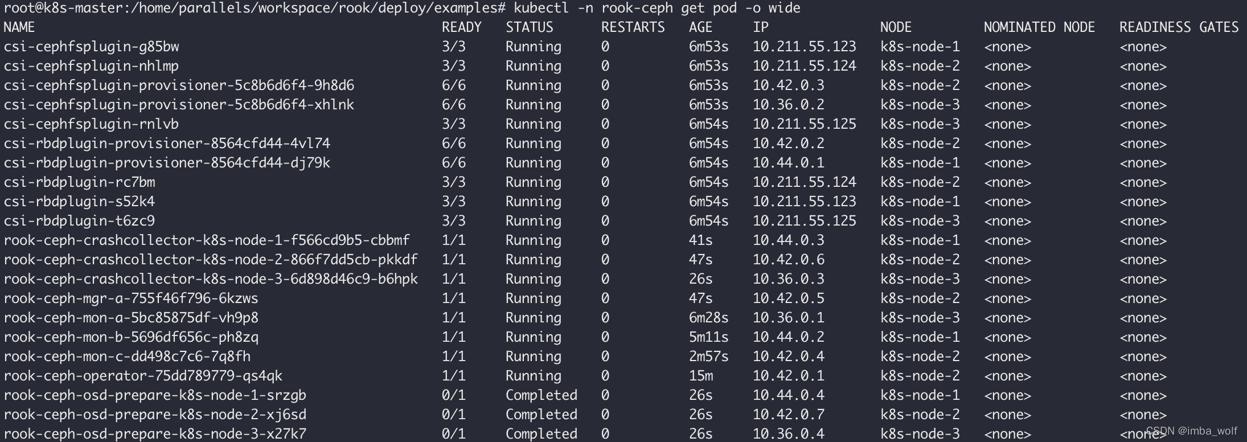Click node k8s-node-2 of rook-ceph-operator row
Viewport: 1247px width, 442px height.
920,376
